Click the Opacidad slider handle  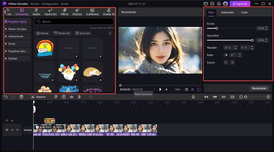tap(252, 40)
